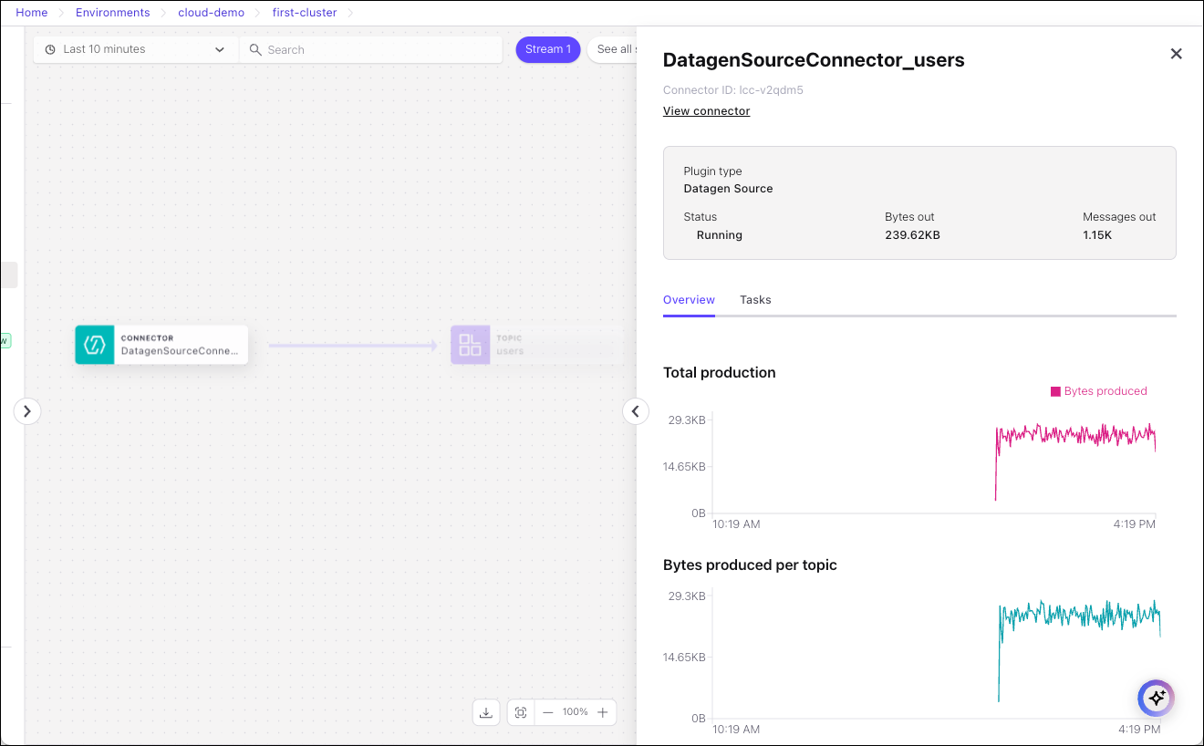
Task: Click the teal connector node icon
Action: click(x=95, y=345)
